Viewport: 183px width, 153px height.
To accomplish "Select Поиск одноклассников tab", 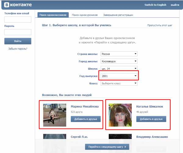I will tap(53, 15).
